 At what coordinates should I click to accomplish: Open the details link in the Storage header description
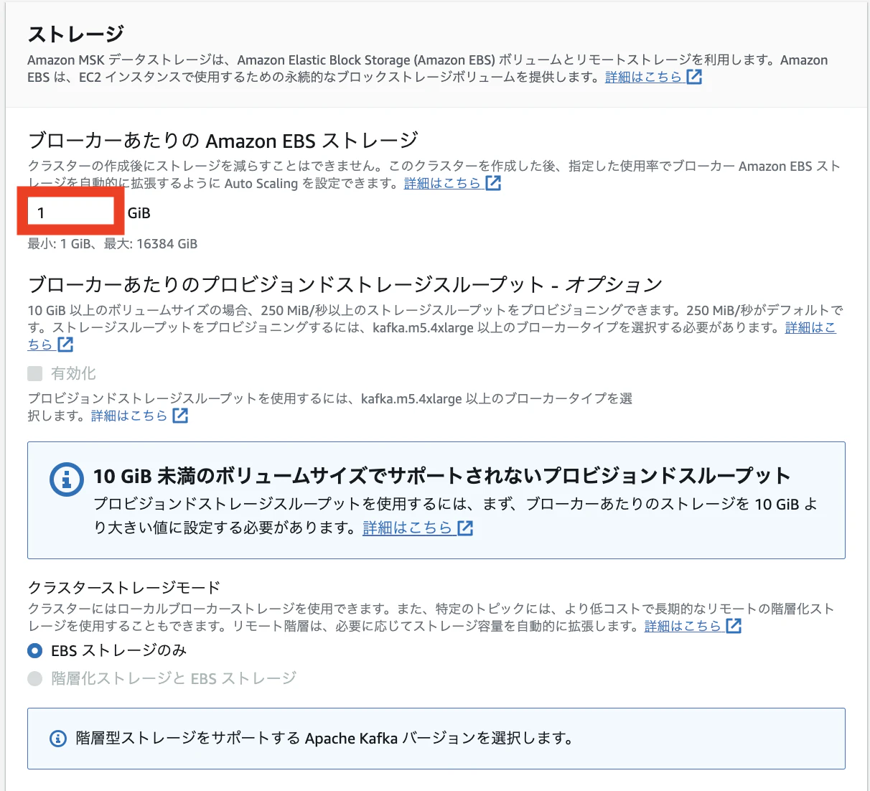coord(643,77)
